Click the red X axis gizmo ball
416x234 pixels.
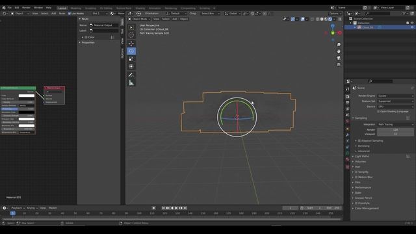(x=339, y=33)
